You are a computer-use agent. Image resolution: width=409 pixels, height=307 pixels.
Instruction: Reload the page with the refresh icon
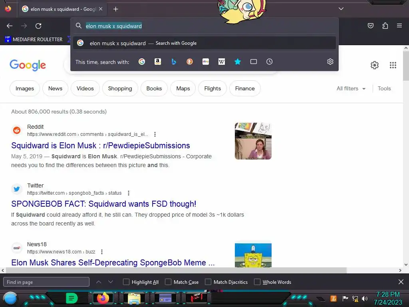coord(38,26)
